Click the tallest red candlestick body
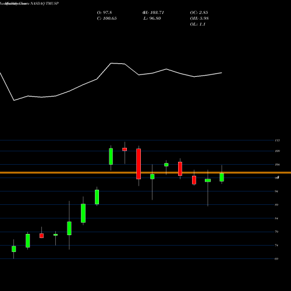 139,164
